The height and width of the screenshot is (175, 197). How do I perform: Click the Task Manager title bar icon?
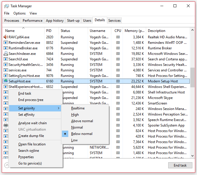(6, 6)
